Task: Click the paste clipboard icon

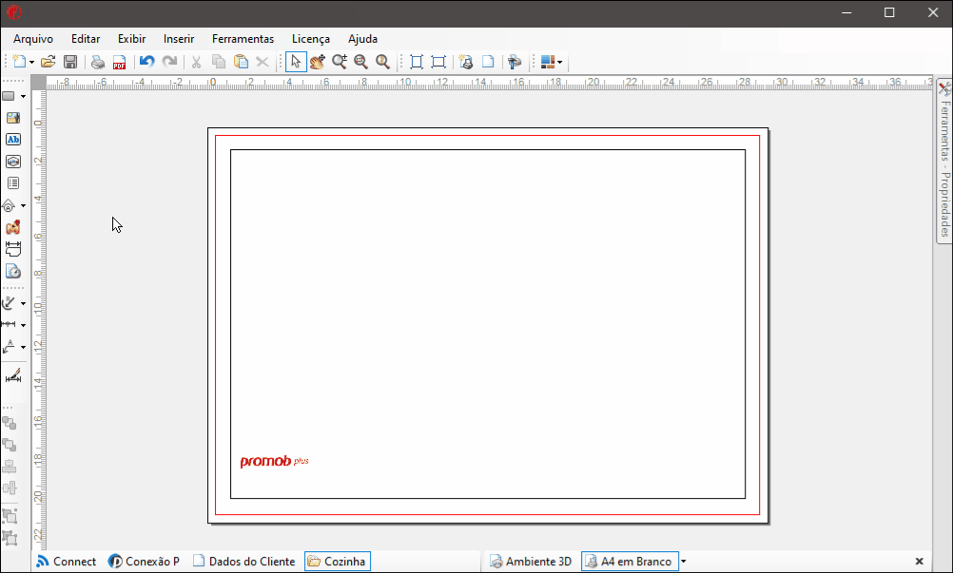Action: [x=242, y=62]
